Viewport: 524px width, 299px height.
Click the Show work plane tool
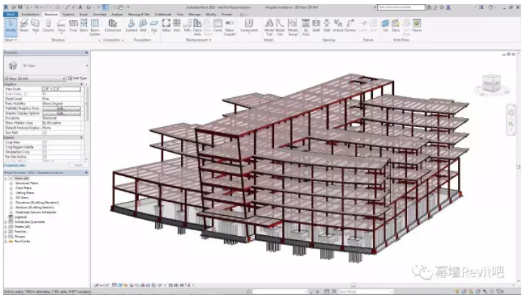click(396, 26)
